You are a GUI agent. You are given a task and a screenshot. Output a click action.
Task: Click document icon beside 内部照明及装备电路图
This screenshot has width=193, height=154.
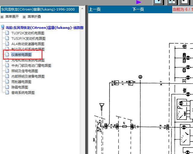coord(7,76)
